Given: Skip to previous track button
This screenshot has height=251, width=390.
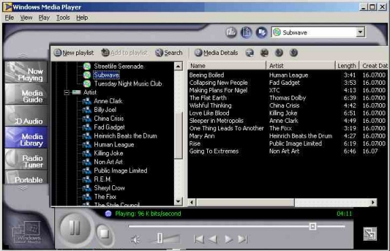Looking at the screenshot, I should tap(199, 239).
